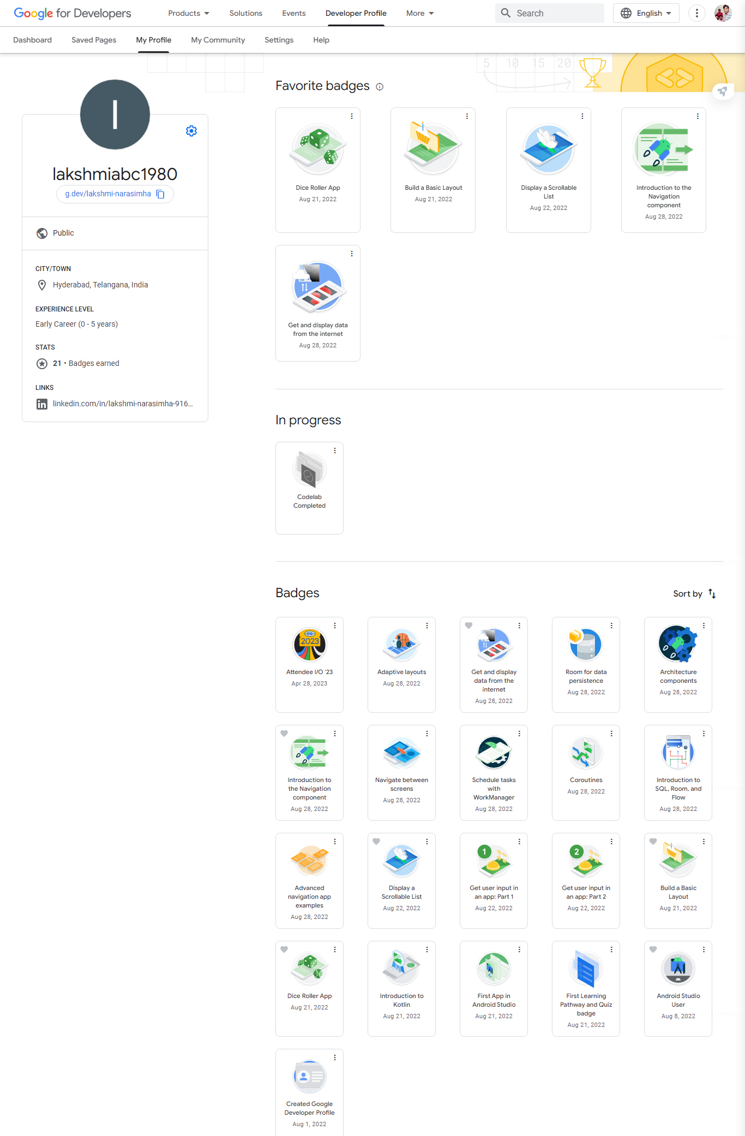Open First App in Android Studio badge
Image resolution: width=745 pixels, height=1136 pixels.
pos(494,968)
